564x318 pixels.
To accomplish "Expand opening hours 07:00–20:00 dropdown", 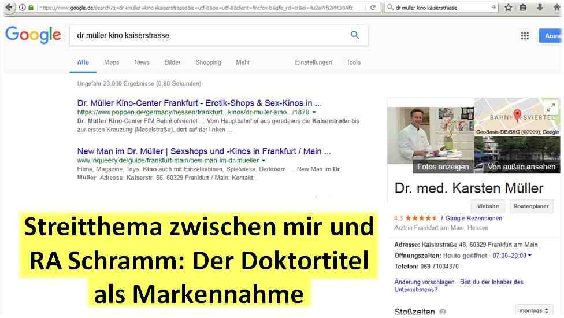I will coord(512,256).
